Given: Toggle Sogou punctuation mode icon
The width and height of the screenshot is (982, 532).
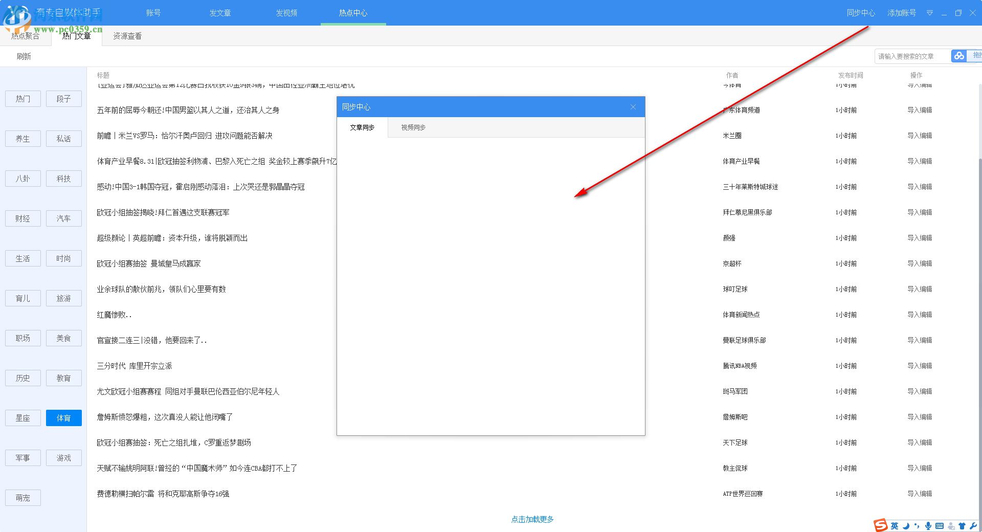Looking at the screenshot, I should (917, 526).
